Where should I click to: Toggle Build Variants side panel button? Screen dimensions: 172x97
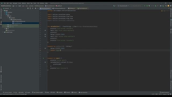click(1, 79)
